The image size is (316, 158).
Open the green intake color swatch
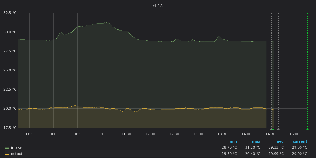7,148
